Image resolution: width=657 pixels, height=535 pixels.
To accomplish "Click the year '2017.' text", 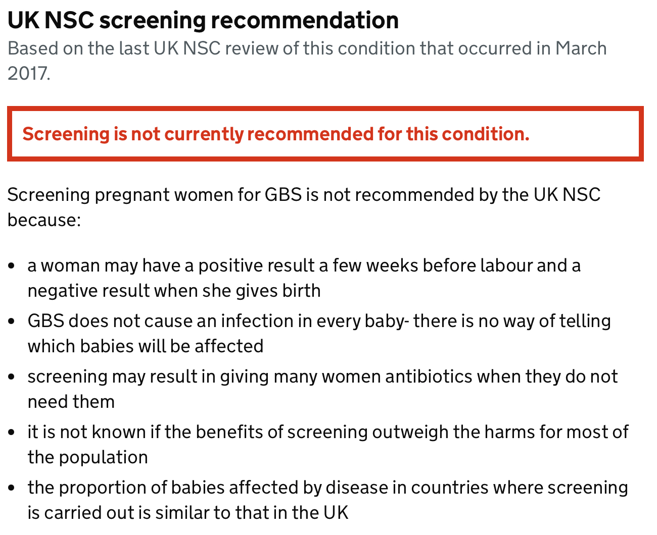I will [29, 74].
